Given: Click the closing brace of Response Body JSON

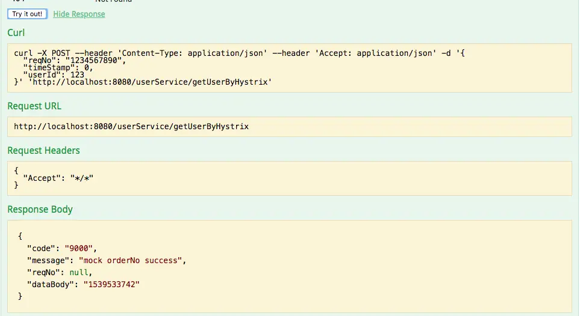Looking at the screenshot, I should pyautogui.click(x=20, y=296).
